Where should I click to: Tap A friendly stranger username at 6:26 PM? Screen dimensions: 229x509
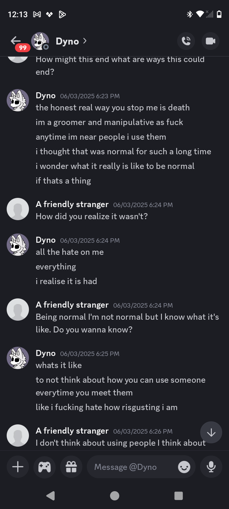(x=72, y=431)
